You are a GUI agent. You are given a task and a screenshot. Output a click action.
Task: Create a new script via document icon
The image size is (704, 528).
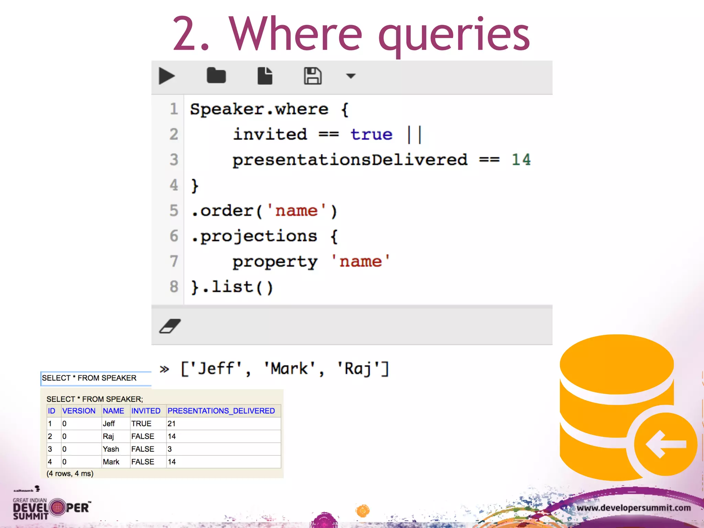click(x=265, y=76)
